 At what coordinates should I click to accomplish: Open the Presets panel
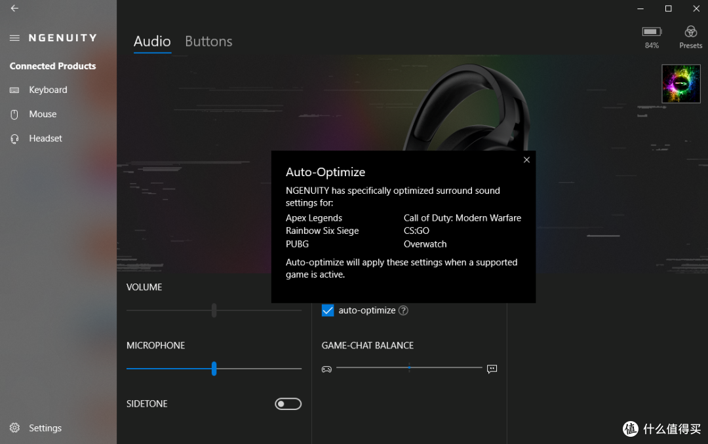(690, 37)
